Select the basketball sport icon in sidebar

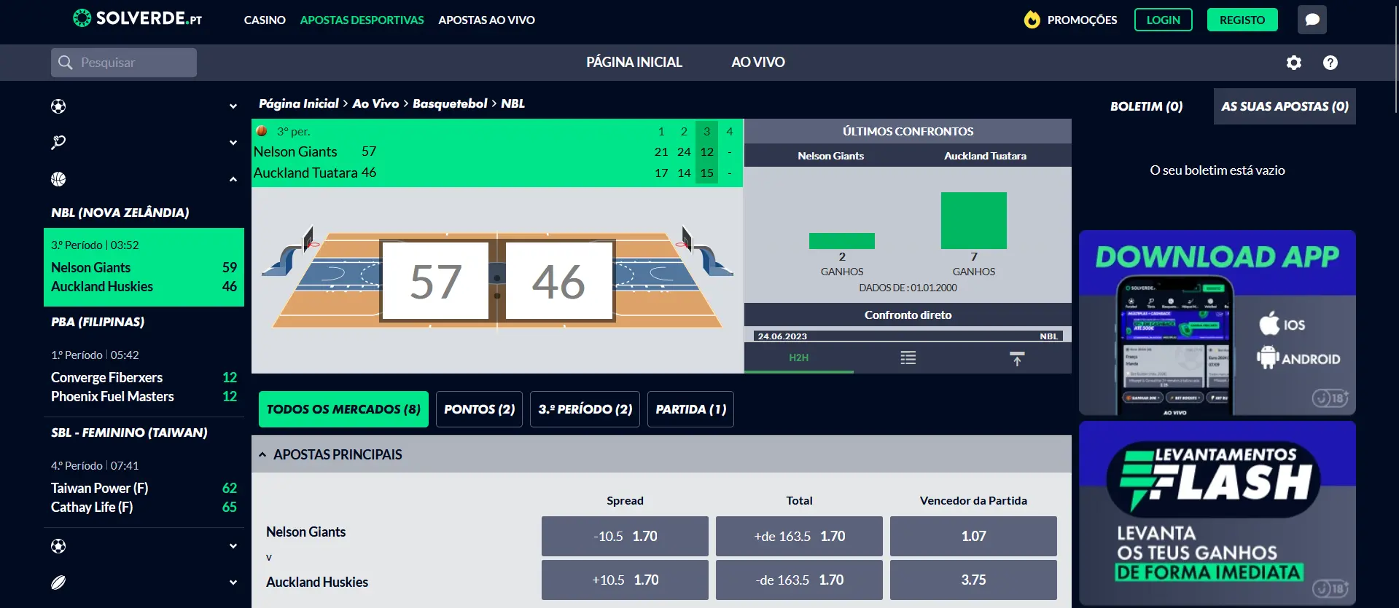(x=58, y=179)
